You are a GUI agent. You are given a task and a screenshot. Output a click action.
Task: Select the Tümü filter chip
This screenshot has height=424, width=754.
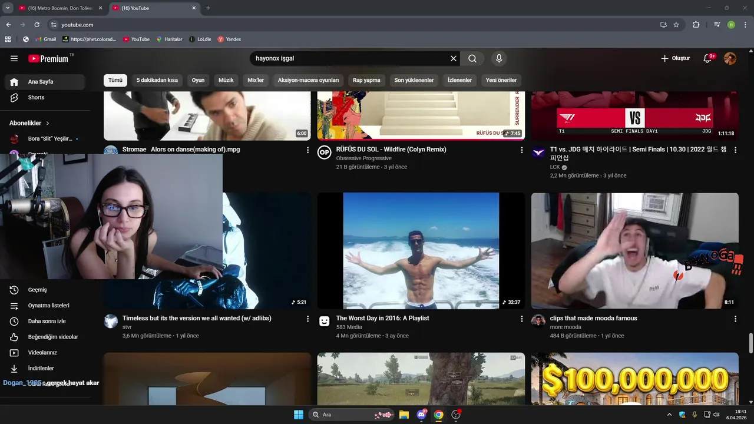coord(115,80)
